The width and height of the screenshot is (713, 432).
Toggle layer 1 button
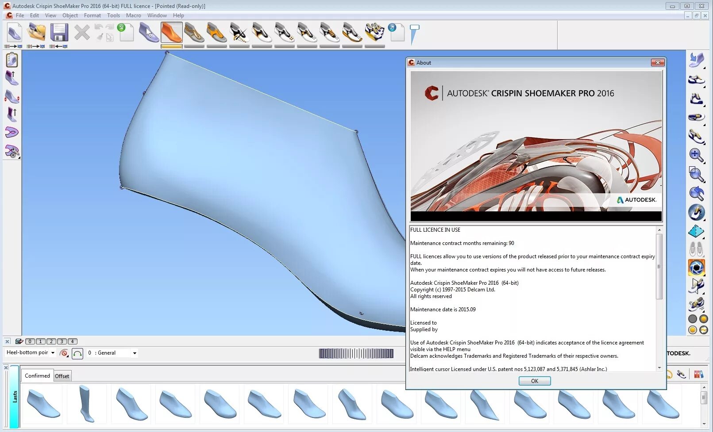tap(41, 341)
